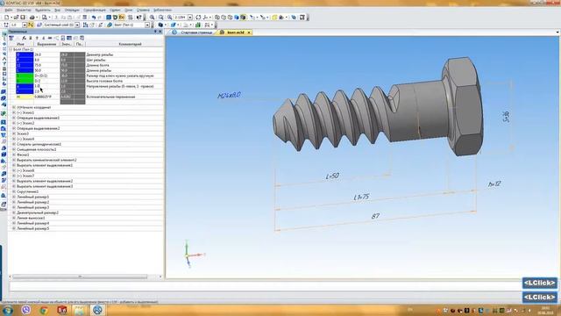This screenshot has height=316, width=561.
Task: Open the Болт (Тел-1) body dropdown
Action: [147, 25]
